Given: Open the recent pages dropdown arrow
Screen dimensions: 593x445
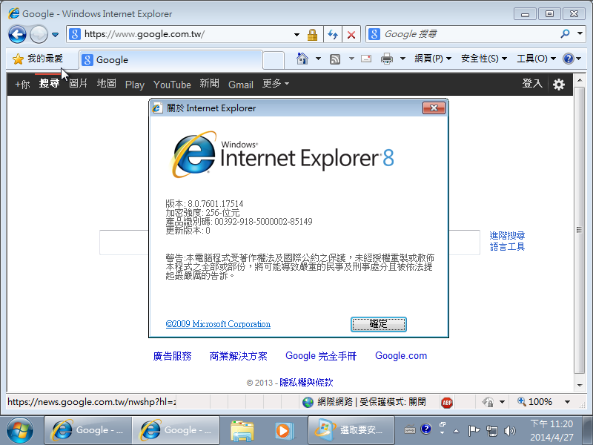Looking at the screenshot, I should pyautogui.click(x=55, y=35).
